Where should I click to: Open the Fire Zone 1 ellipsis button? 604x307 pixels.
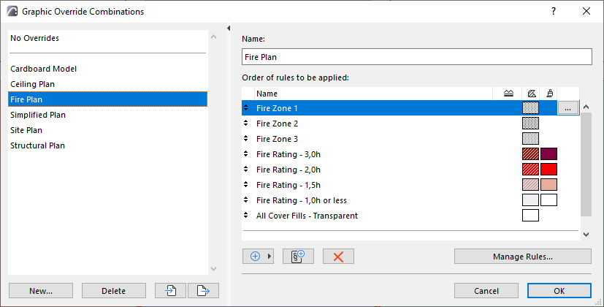pyautogui.click(x=568, y=108)
